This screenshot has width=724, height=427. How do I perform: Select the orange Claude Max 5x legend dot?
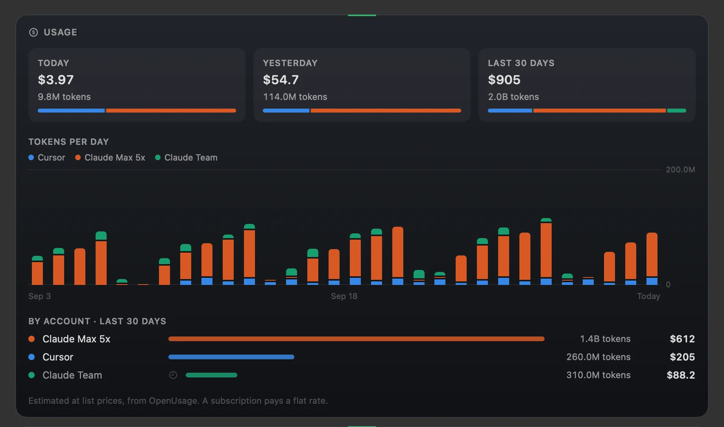coord(78,157)
